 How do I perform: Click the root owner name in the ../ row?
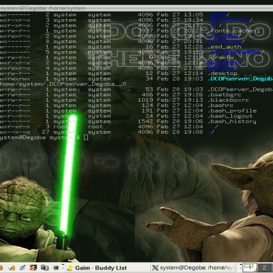click(61, 127)
